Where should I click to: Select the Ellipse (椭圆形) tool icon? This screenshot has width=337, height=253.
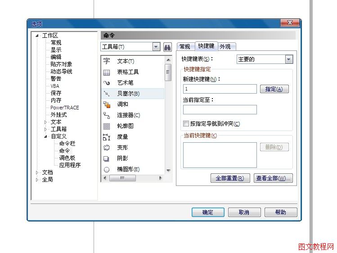point(107,169)
